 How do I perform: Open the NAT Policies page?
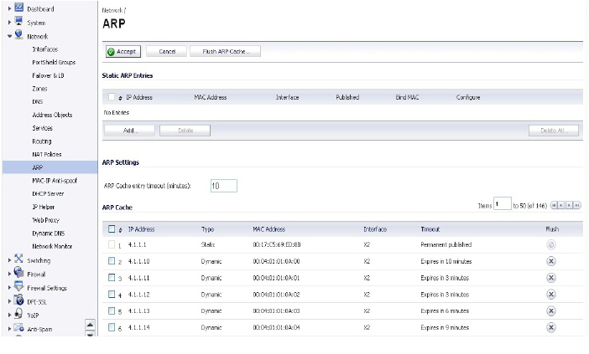click(x=47, y=154)
